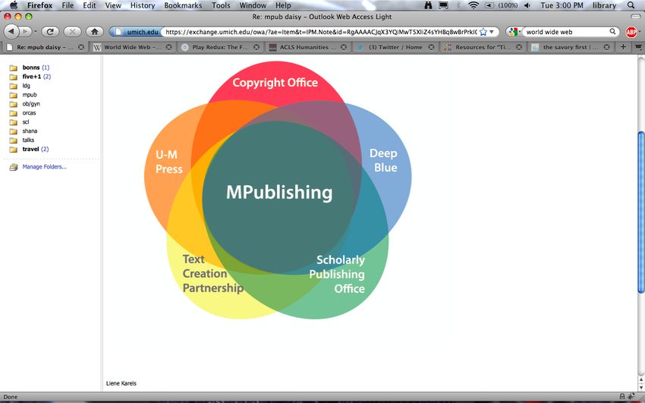Open the five+1 mail folder

coord(31,77)
